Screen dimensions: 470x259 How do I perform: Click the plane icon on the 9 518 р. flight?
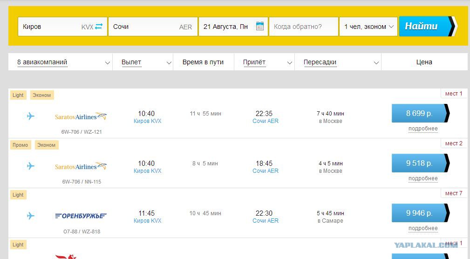(31, 166)
